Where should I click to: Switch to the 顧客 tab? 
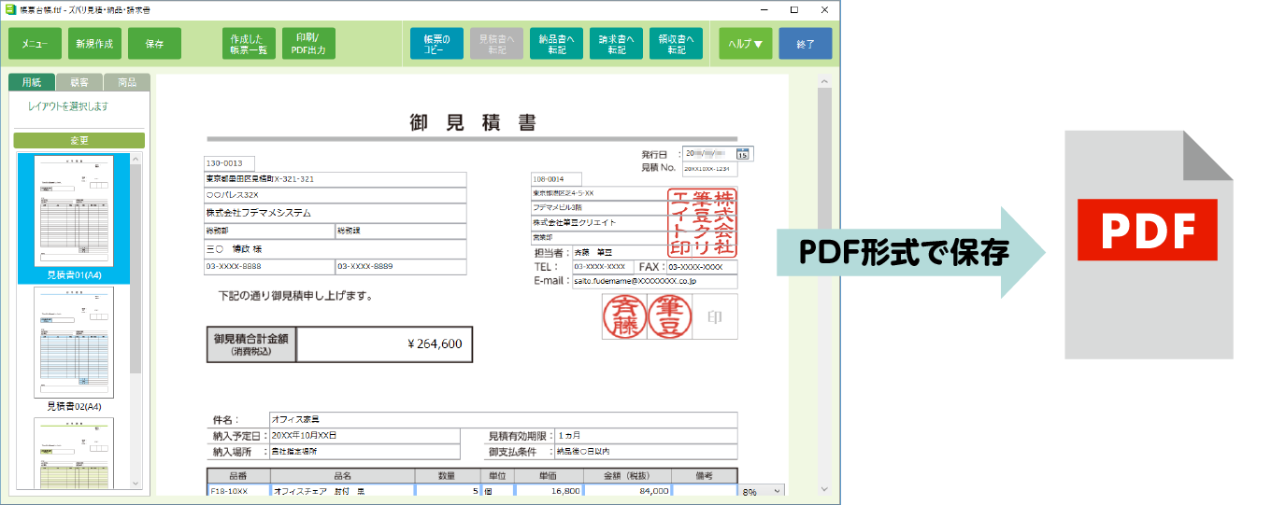coord(79,82)
